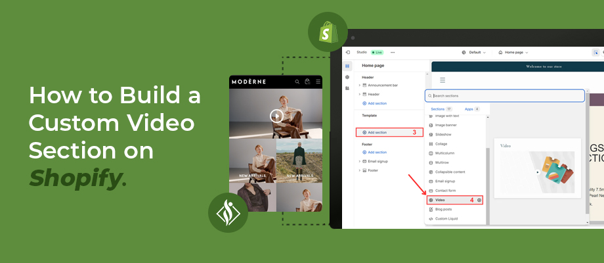The width and height of the screenshot is (604, 263).
Task: Open the three-dots more actions menu
Action: click(393, 52)
